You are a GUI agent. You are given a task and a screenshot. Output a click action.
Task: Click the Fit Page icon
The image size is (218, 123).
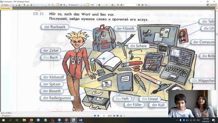click(84, 5)
